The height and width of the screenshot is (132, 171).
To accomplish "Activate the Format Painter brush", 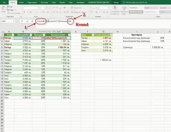I will (14, 13).
